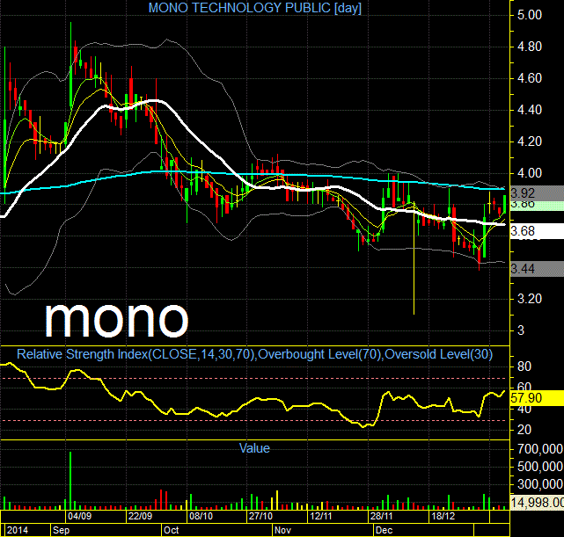Click the 4.20 price axis label
This screenshot has width=564, height=537.
click(x=529, y=142)
